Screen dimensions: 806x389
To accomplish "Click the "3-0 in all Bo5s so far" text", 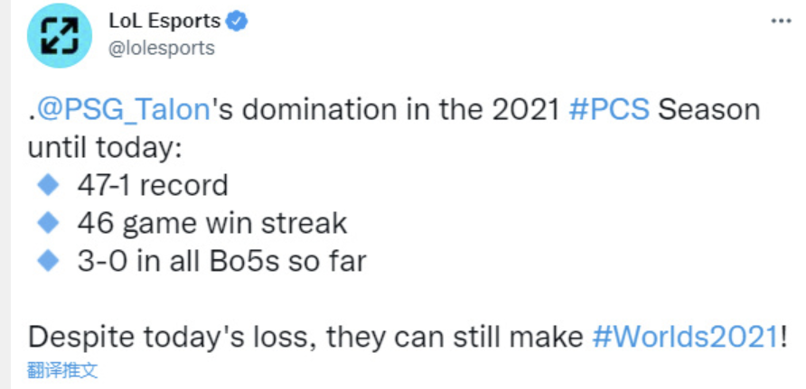I will (x=221, y=262).
